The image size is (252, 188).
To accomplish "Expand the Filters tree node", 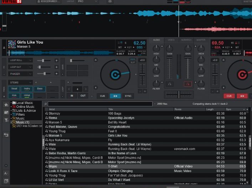I will coord(11,115).
